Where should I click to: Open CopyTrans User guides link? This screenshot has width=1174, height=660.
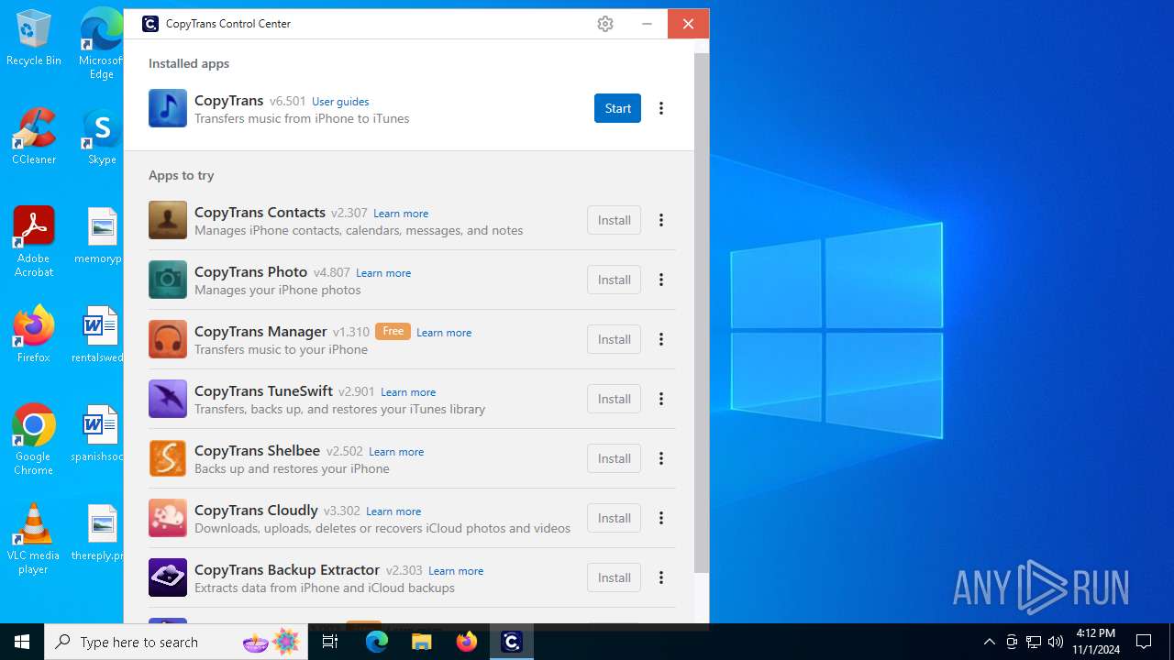coord(340,102)
